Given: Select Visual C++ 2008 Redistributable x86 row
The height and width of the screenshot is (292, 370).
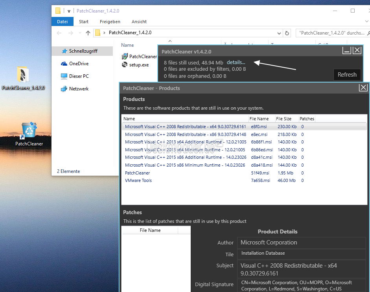Looking at the screenshot, I should [x=244, y=134].
